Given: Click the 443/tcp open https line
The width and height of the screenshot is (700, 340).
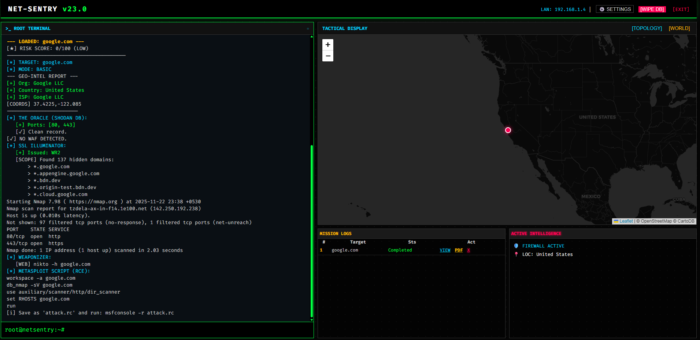Looking at the screenshot, I should [35, 243].
